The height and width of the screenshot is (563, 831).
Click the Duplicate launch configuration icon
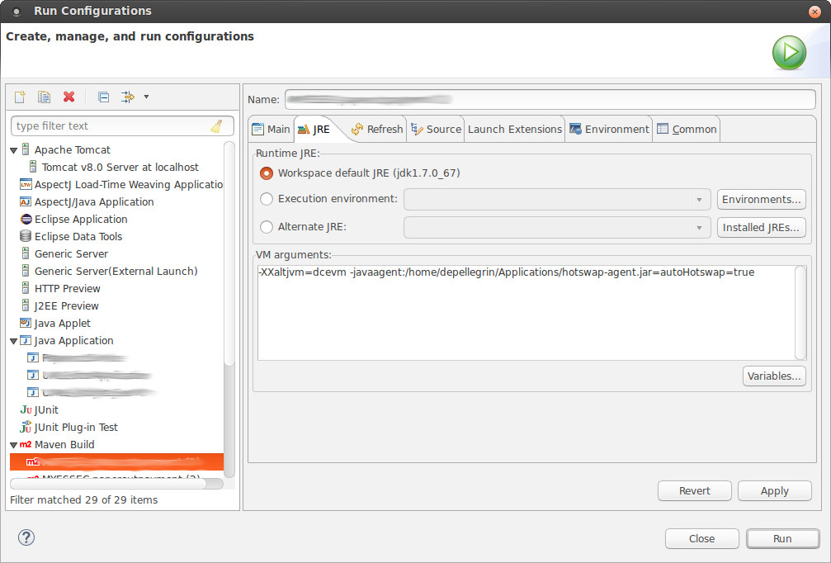(x=44, y=97)
